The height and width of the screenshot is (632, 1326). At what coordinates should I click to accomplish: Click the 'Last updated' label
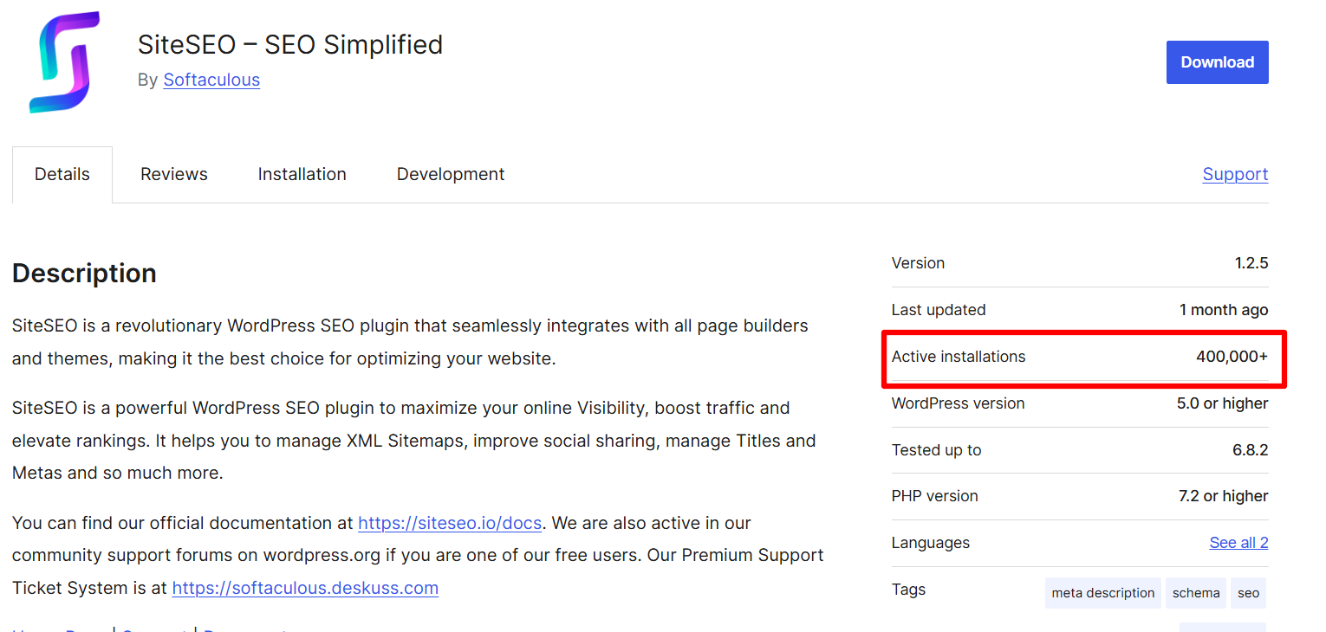939,310
